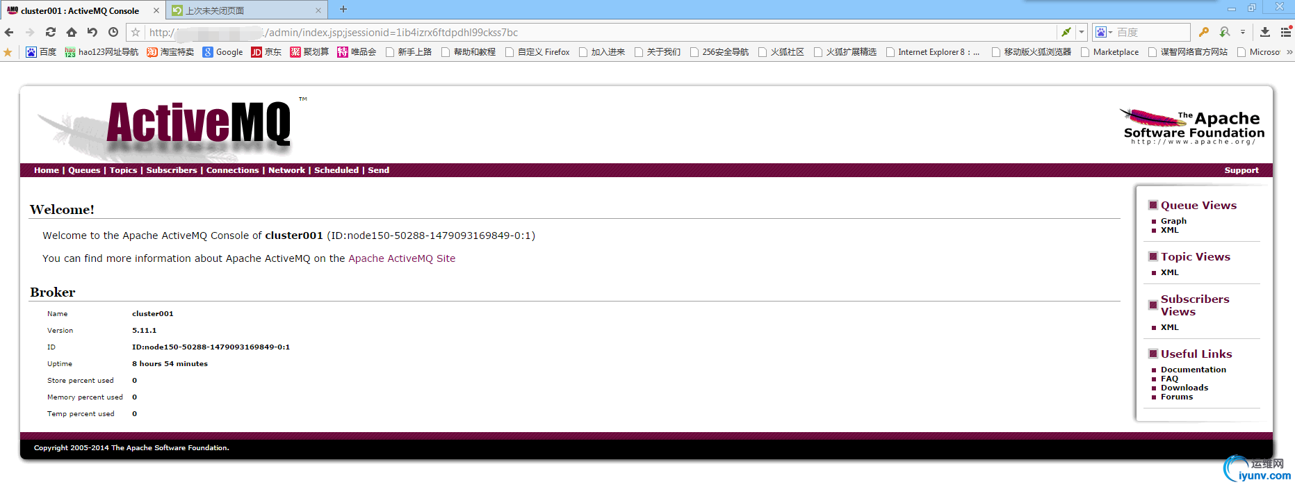
Task: Open the Queues menu item
Action: pyautogui.click(x=84, y=170)
